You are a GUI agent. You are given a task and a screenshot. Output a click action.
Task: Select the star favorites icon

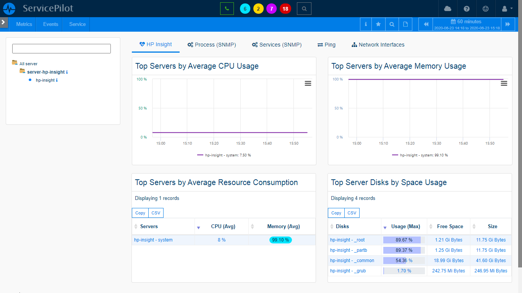point(378,24)
